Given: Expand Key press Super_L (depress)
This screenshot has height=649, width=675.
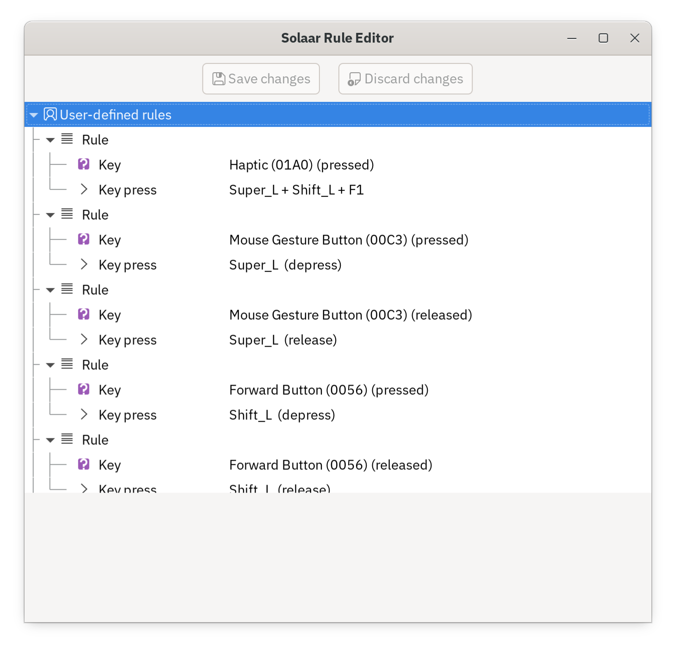Looking at the screenshot, I should click(x=84, y=264).
